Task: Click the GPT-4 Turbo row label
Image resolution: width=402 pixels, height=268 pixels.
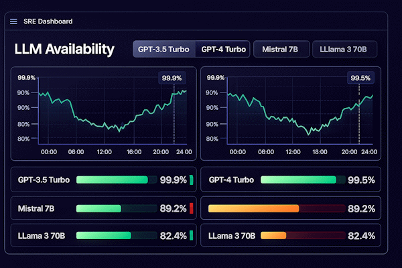Action: [x=231, y=180]
